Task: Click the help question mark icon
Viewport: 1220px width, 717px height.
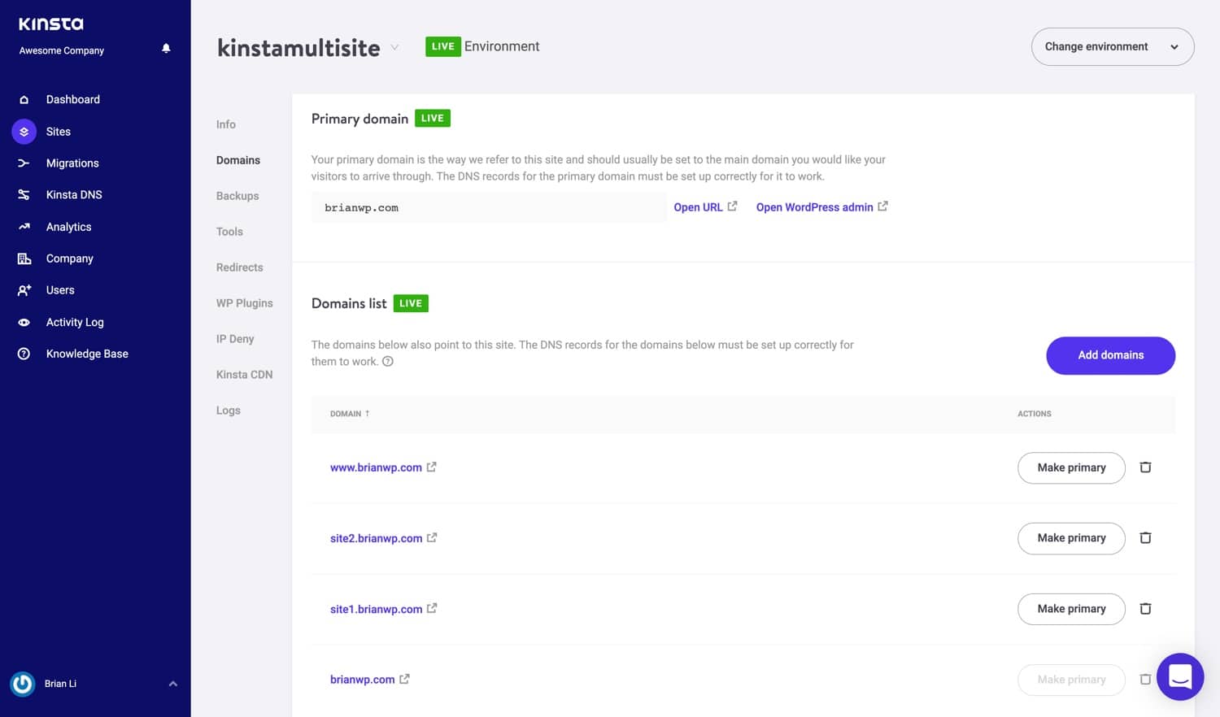Action: [x=388, y=361]
